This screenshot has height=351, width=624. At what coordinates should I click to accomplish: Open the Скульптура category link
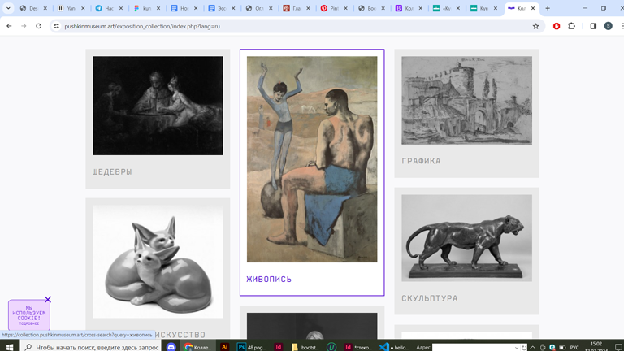coord(429,298)
